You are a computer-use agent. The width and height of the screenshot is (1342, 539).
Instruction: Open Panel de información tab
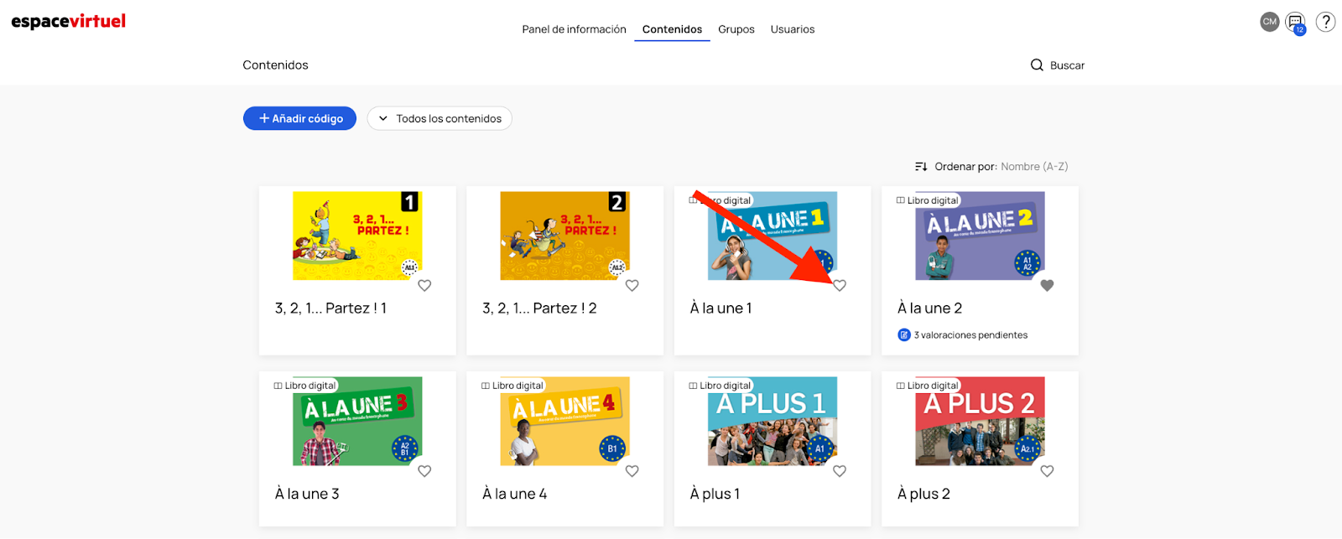574,29
